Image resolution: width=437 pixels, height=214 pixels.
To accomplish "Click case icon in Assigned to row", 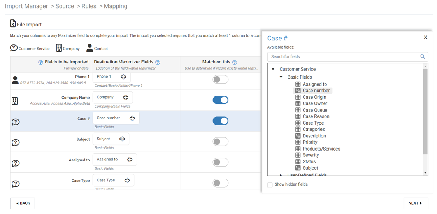I will [x=16, y=163].
